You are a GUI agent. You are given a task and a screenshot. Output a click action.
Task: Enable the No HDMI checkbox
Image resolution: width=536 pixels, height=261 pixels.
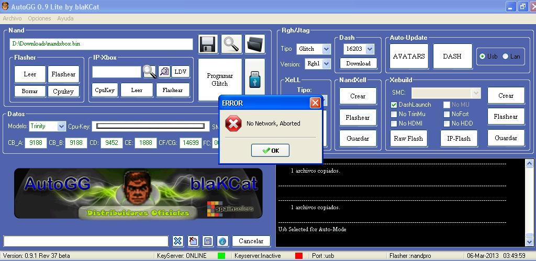(x=394, y=123)
